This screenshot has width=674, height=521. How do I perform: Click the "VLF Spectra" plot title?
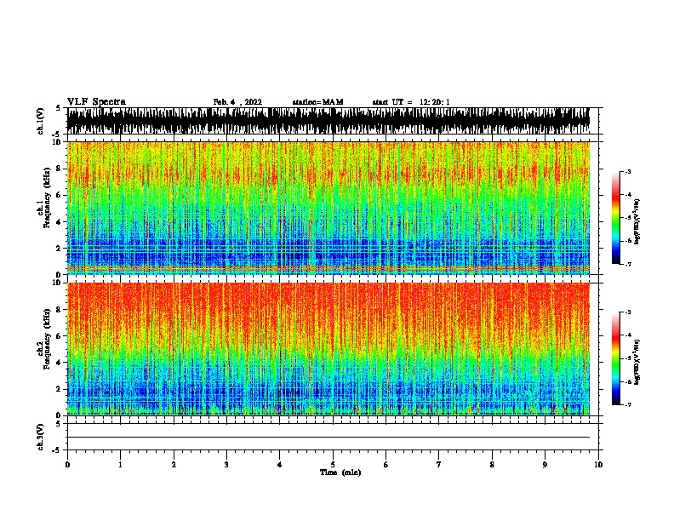[x=96, y=102]
